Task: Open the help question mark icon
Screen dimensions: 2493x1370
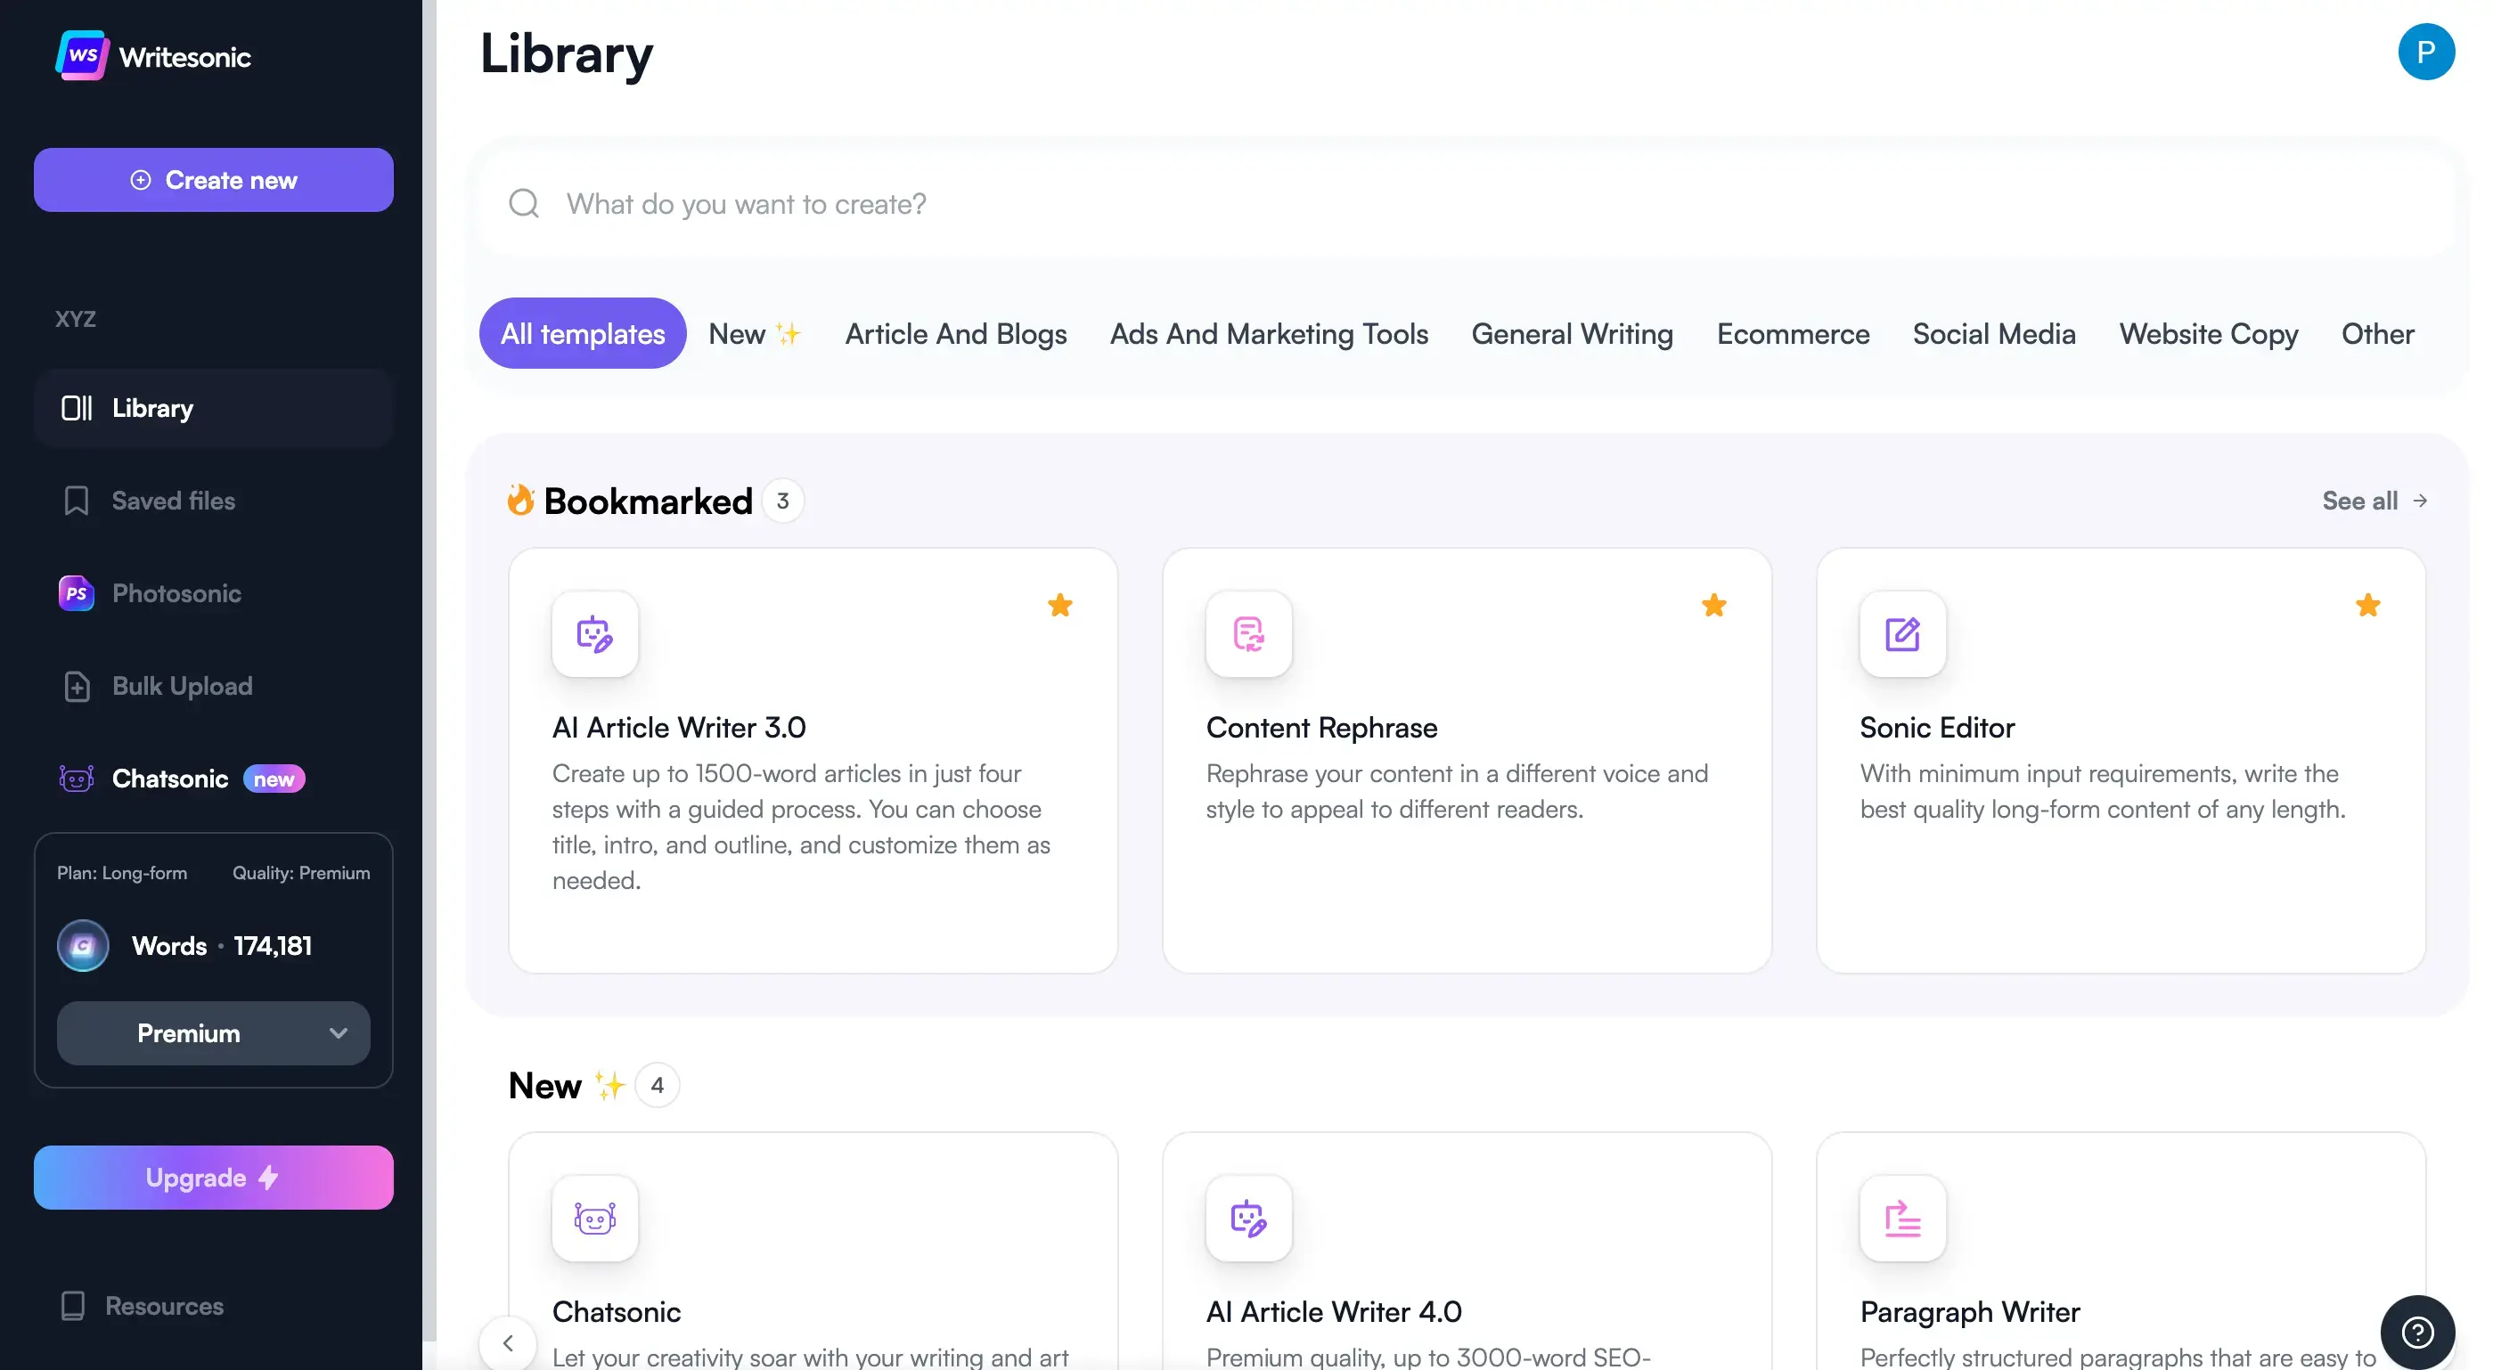Action: [x=2416, y=1333]
